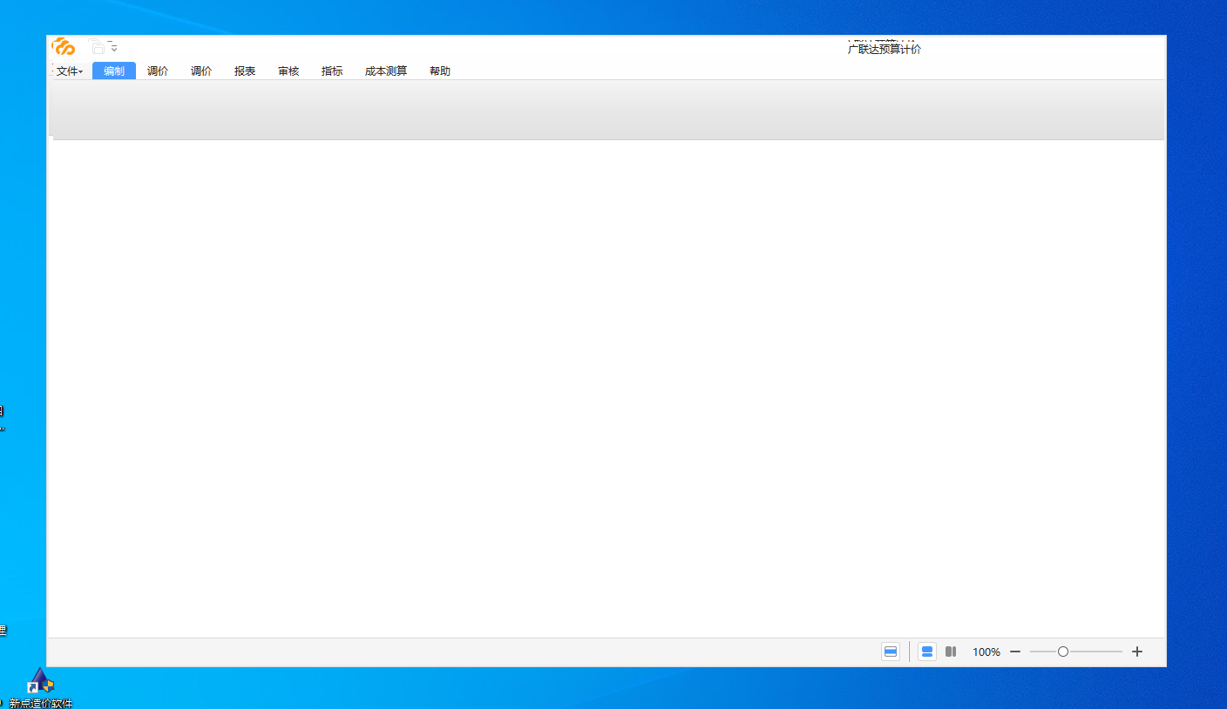Show the 帮助 ribbon tab
The height and width of the screenshot is (709, 1227).
pyautogui.click(x=440, y=71)
